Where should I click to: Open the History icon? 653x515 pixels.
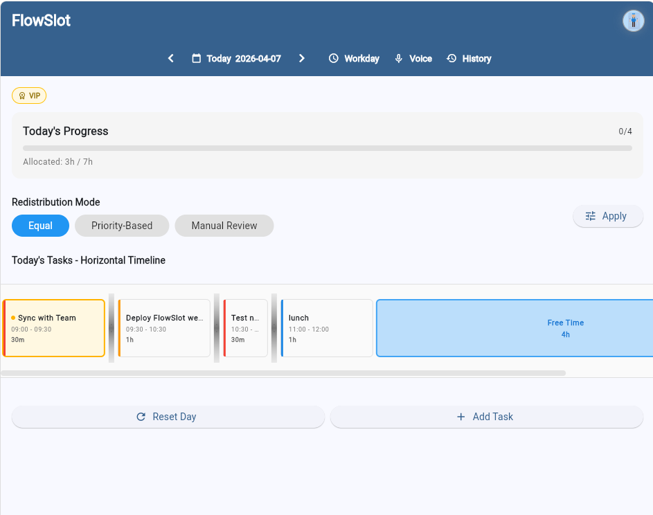point(452,59)
